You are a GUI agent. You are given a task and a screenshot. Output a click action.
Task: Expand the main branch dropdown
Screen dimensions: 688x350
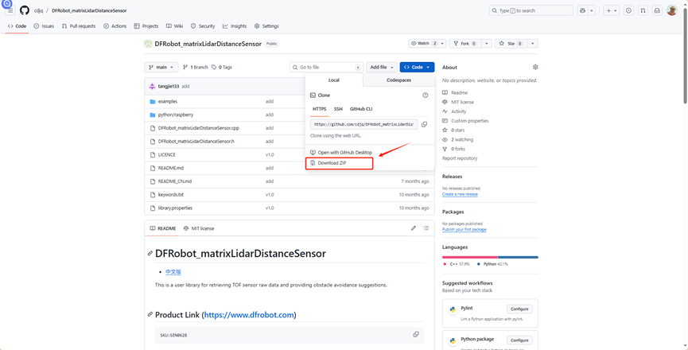click(x=161, y=68)
